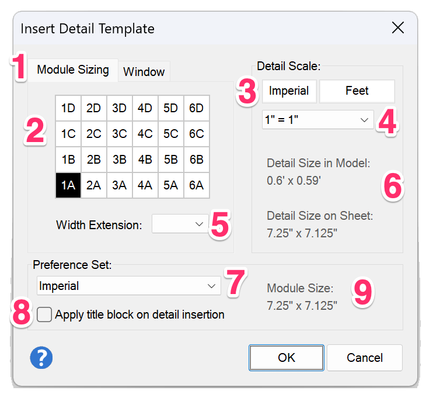
Task: Open the Preference Set Imperial dropdown
Action: [129, 286]
